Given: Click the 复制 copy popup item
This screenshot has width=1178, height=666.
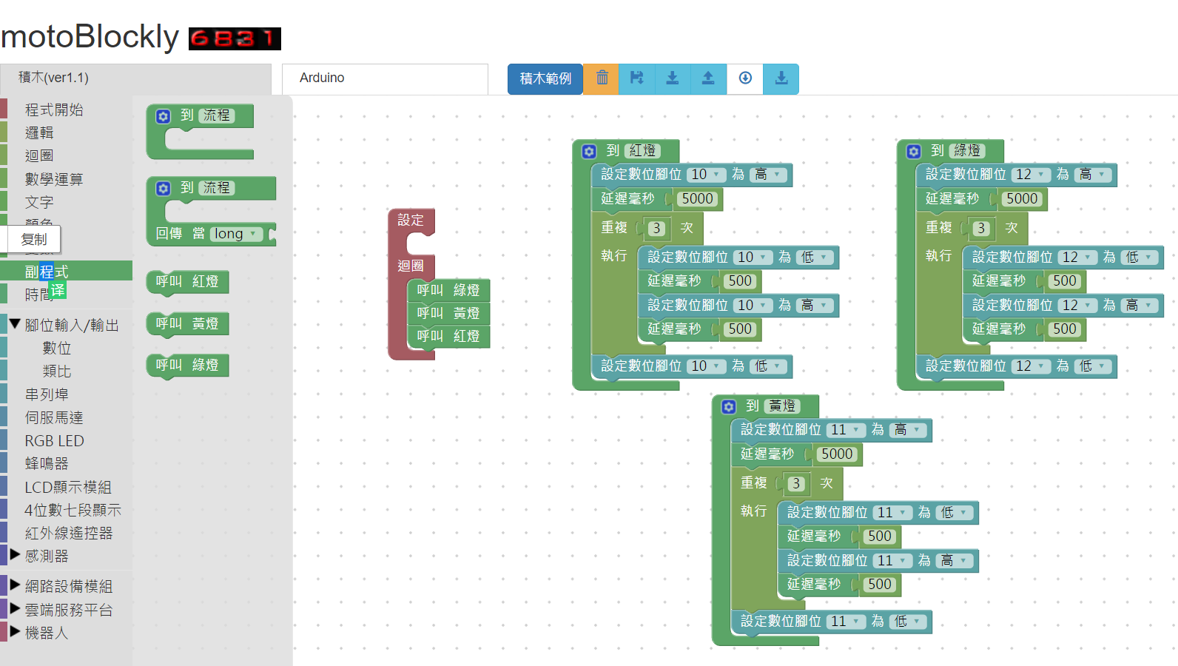Looking at the screenshot, I should point(34,239).
